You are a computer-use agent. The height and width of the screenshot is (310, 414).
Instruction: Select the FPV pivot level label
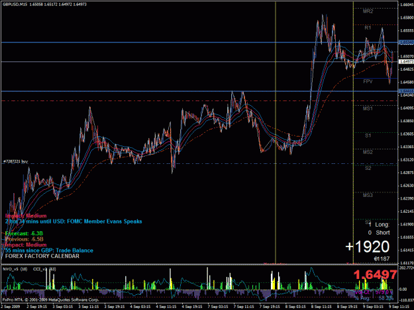click(368, 82)
